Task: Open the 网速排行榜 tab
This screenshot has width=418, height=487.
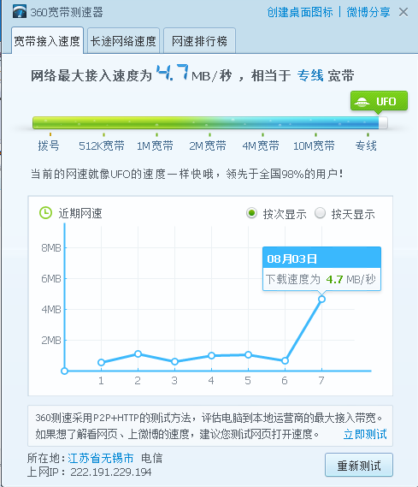Action: 199,41
